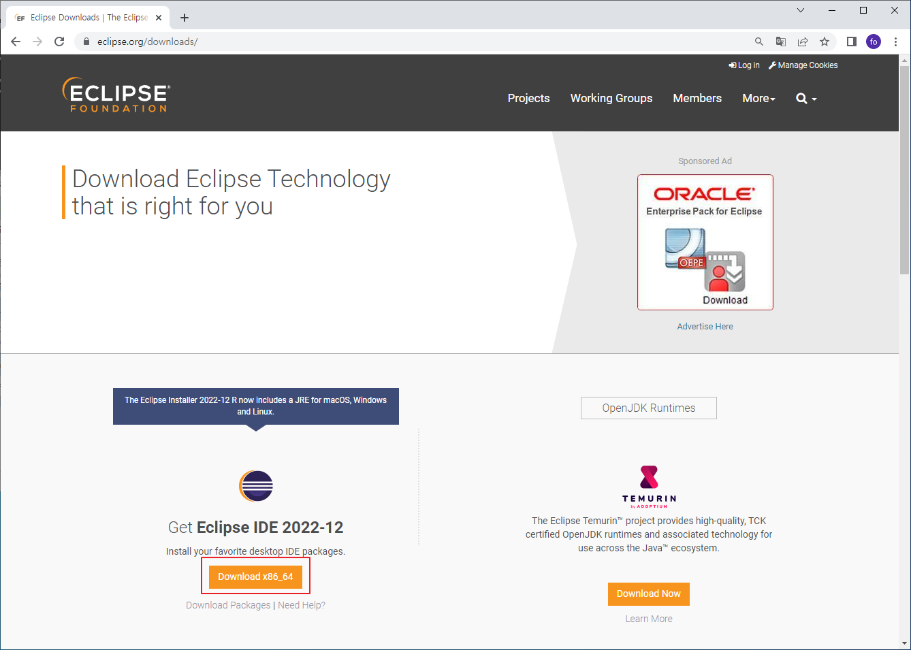Viewport: 911px width, 650px height.
Task: Open the Working Groups menu
Action: 611,98
